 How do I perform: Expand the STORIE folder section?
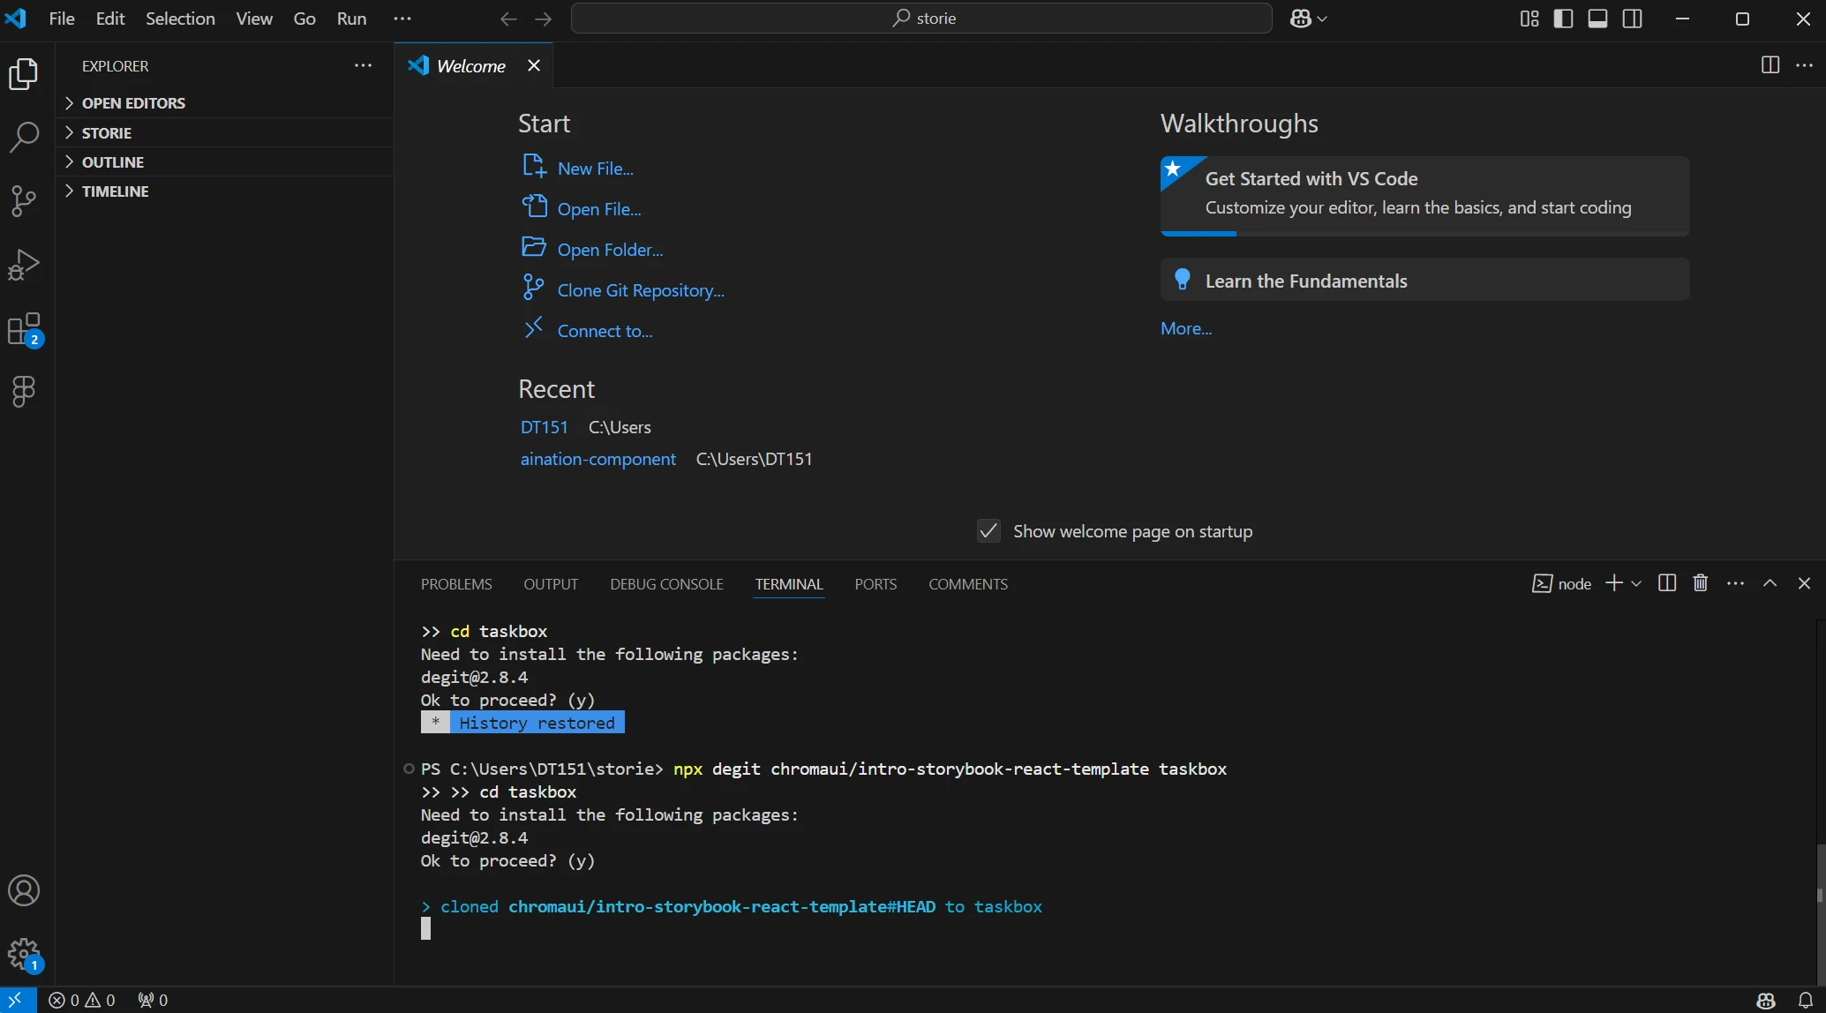coord(224,132)
